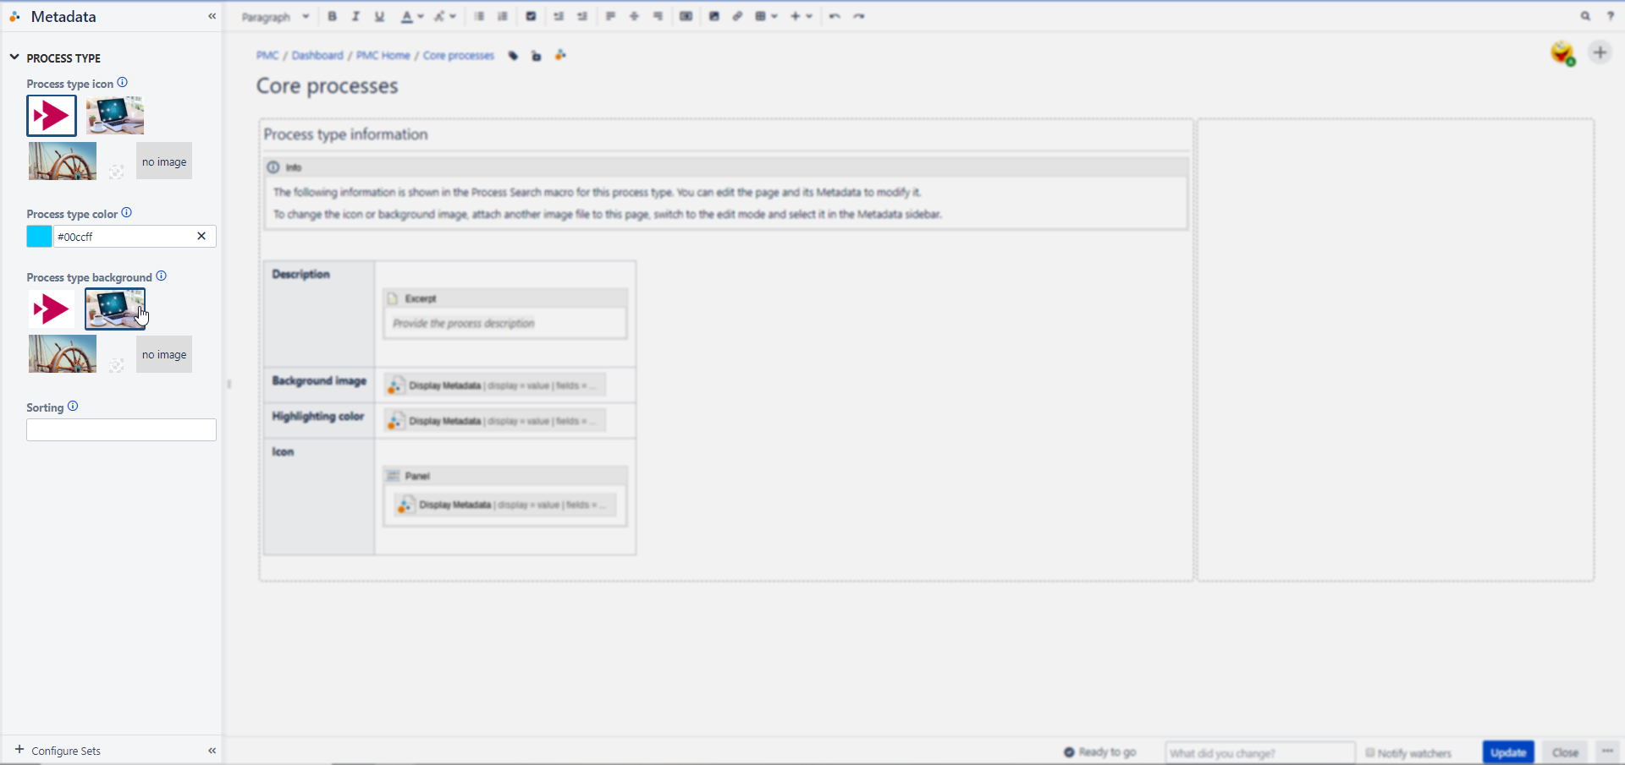Open the PMC Home page

tap(383, 55)
